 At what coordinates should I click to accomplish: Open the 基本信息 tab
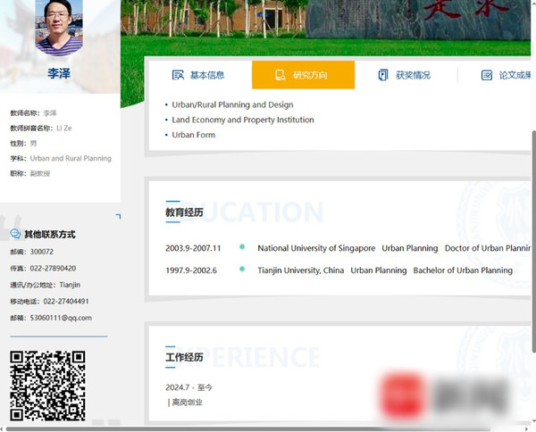coord(198,75)
